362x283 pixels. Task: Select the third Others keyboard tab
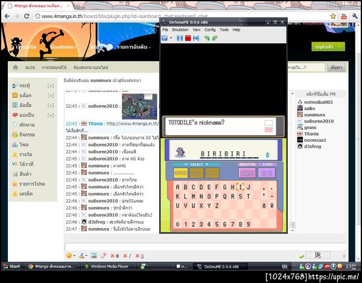(x=212, y=173)
